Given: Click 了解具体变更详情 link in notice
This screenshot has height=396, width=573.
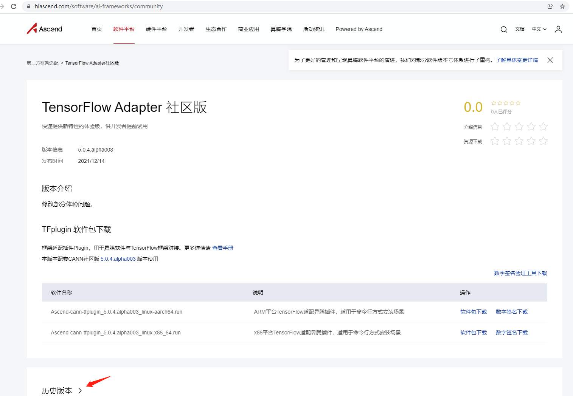Looking at the screenshot, I should [x=517, y=60].
